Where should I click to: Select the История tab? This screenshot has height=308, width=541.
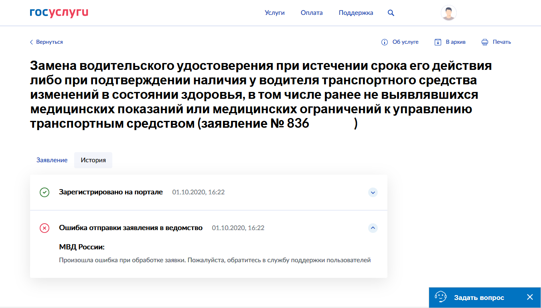[93, 160]
